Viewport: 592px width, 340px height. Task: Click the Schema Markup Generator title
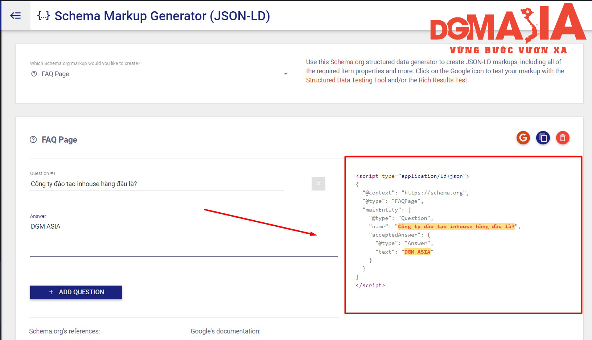click(x=162, y=16)
